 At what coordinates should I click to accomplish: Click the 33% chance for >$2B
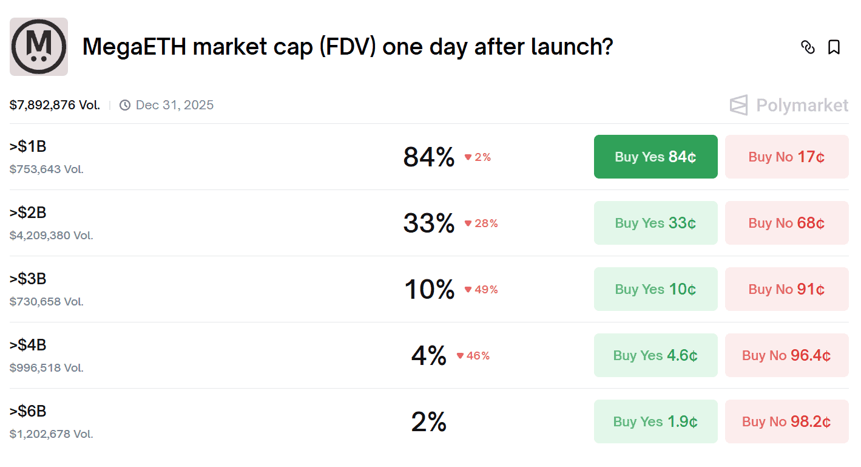428,223
